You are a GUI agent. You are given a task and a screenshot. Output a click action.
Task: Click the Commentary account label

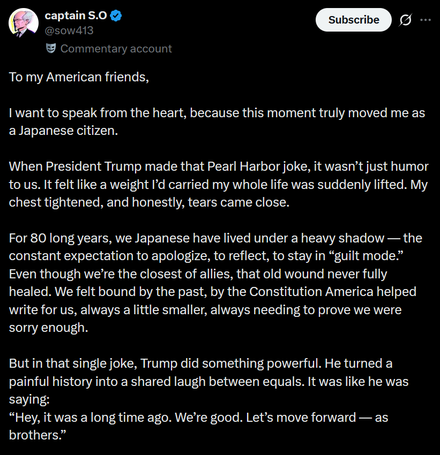pos(116,49)
